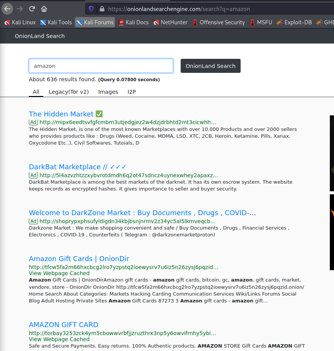
Task: Select the All results tab
Action: click(36, 92)
